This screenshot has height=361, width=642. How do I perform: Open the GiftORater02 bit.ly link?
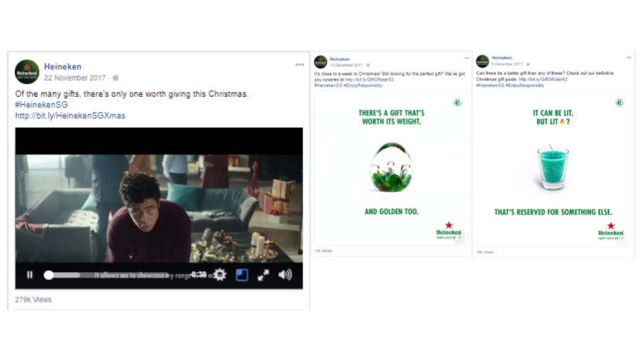543,80
